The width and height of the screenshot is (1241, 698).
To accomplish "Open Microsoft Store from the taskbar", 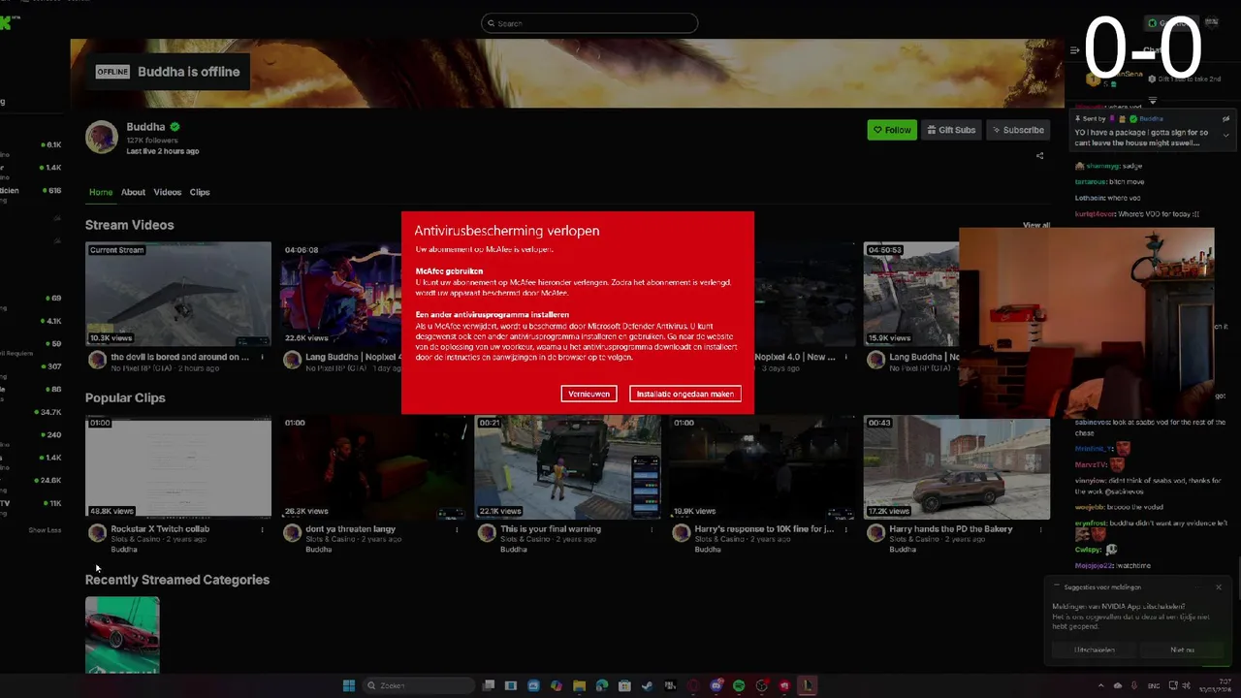I will point(624,685).
